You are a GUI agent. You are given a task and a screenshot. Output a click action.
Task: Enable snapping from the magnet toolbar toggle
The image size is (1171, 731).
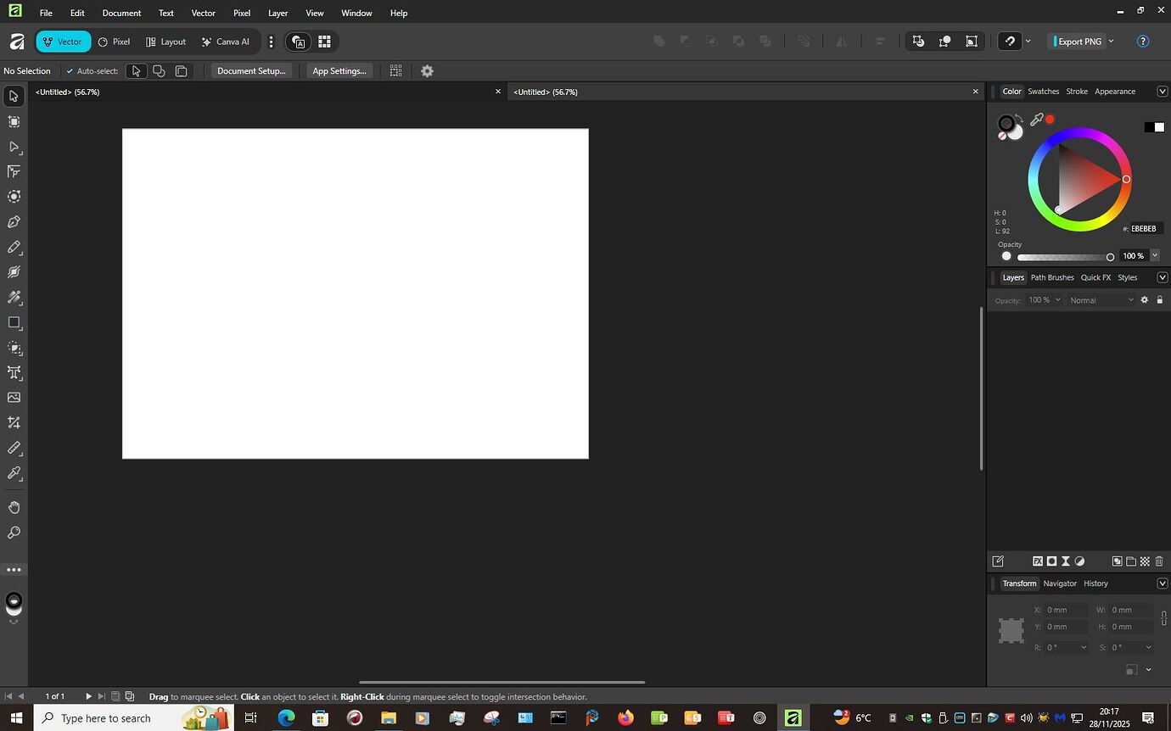pos(1010,41)
